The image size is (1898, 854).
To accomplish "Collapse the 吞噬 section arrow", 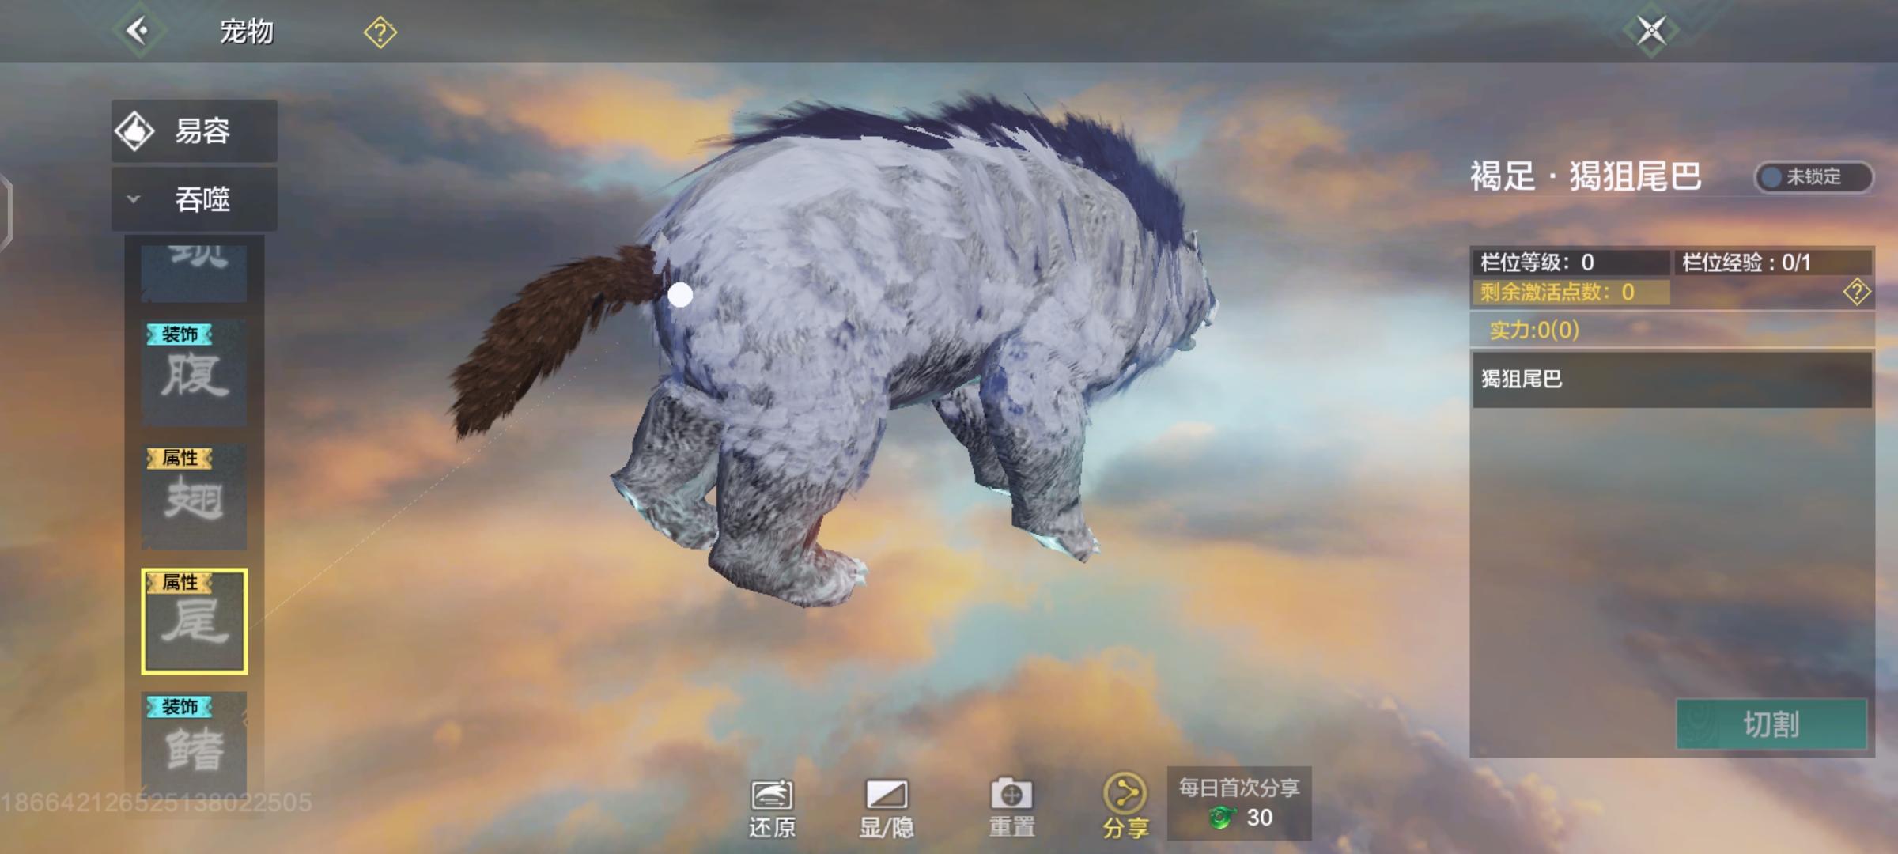I will coord(134,199).
